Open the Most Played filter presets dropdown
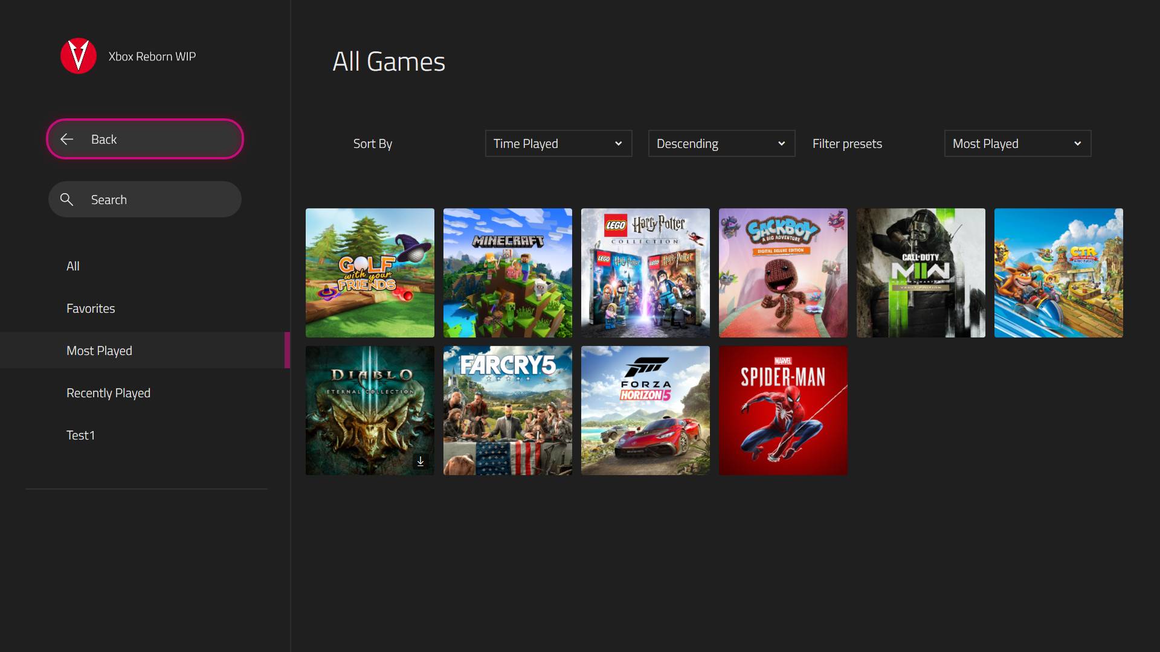 (1017, 144)
